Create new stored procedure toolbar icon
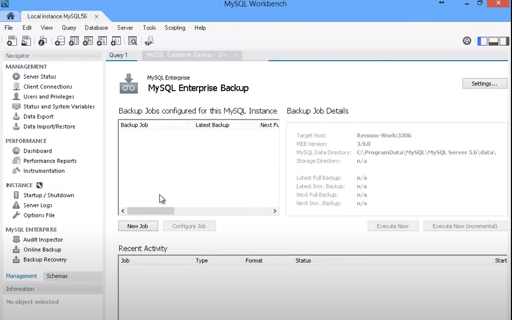 [102, 41]
